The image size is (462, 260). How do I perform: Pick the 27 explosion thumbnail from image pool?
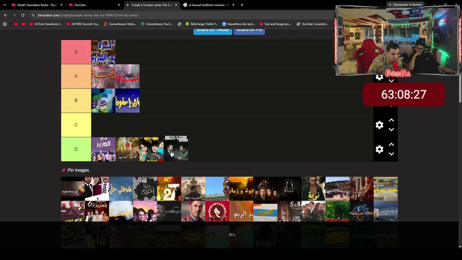[169, 188]
